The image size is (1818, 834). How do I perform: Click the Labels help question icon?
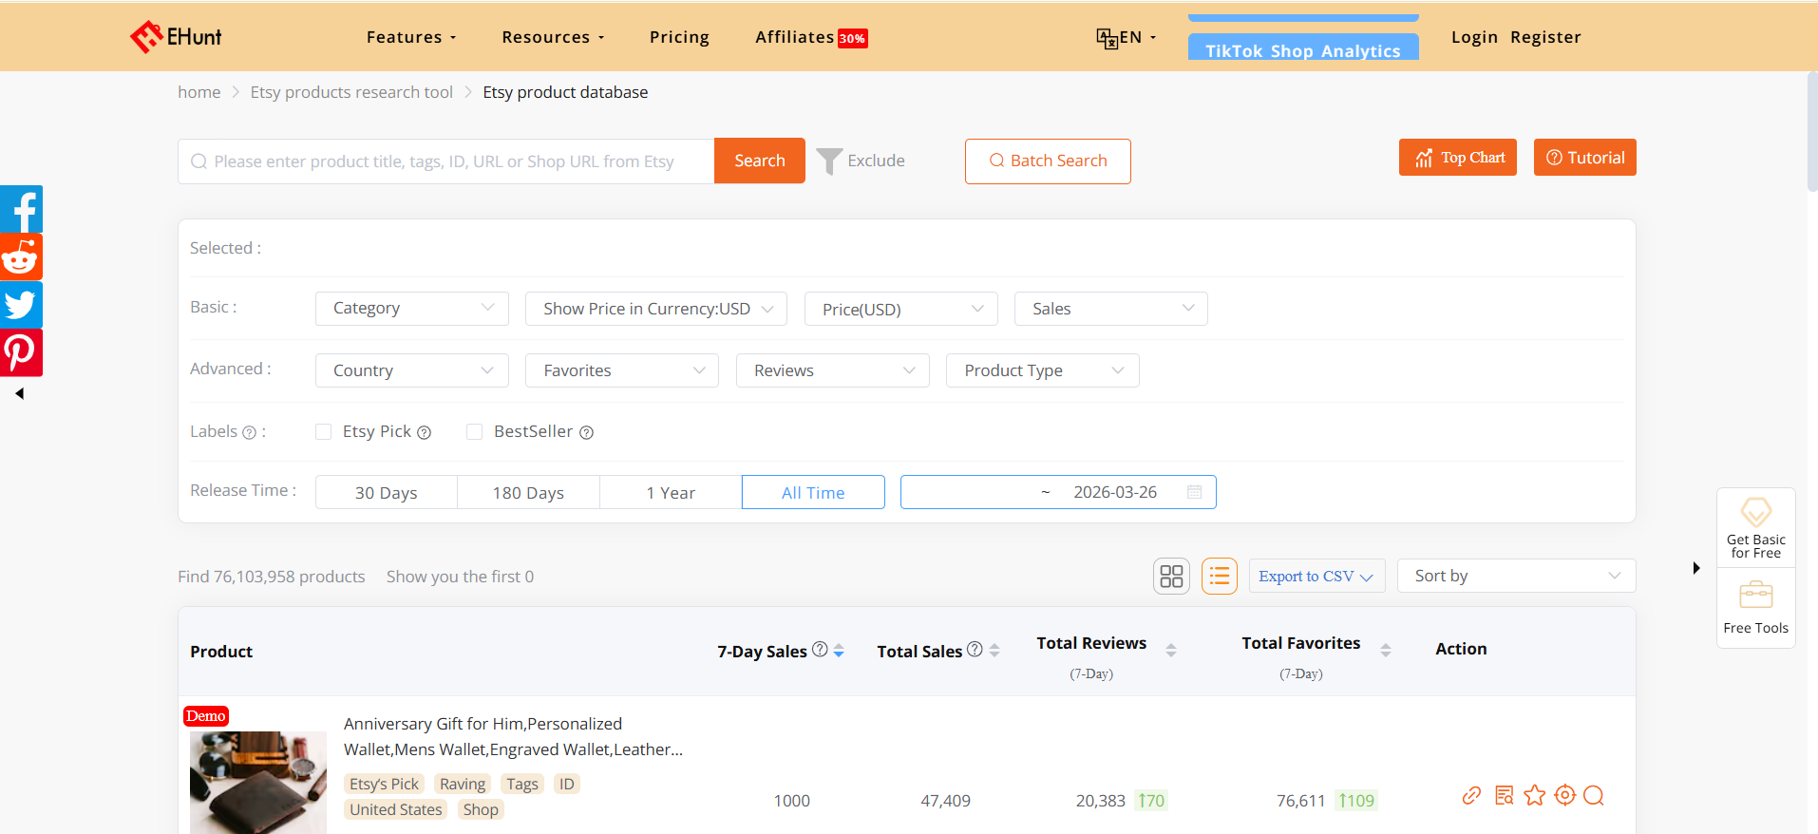[249, 432]
